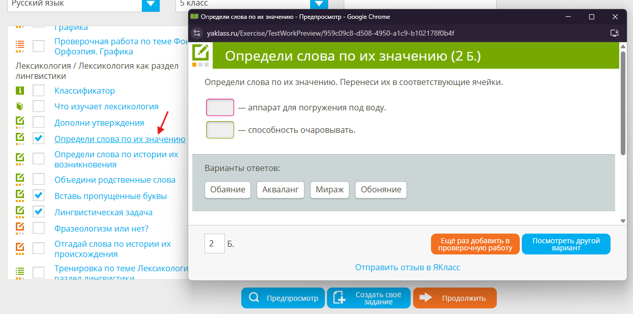The height and width of the screenshot is (314, 633).
Task: Click the answer cell for способность очаровывать
Action: pyautogui.click(x=220, y=130)
